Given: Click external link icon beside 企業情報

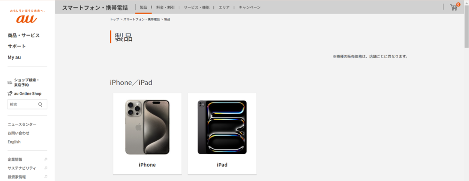Looking at the screenshot, I should 46,159.
